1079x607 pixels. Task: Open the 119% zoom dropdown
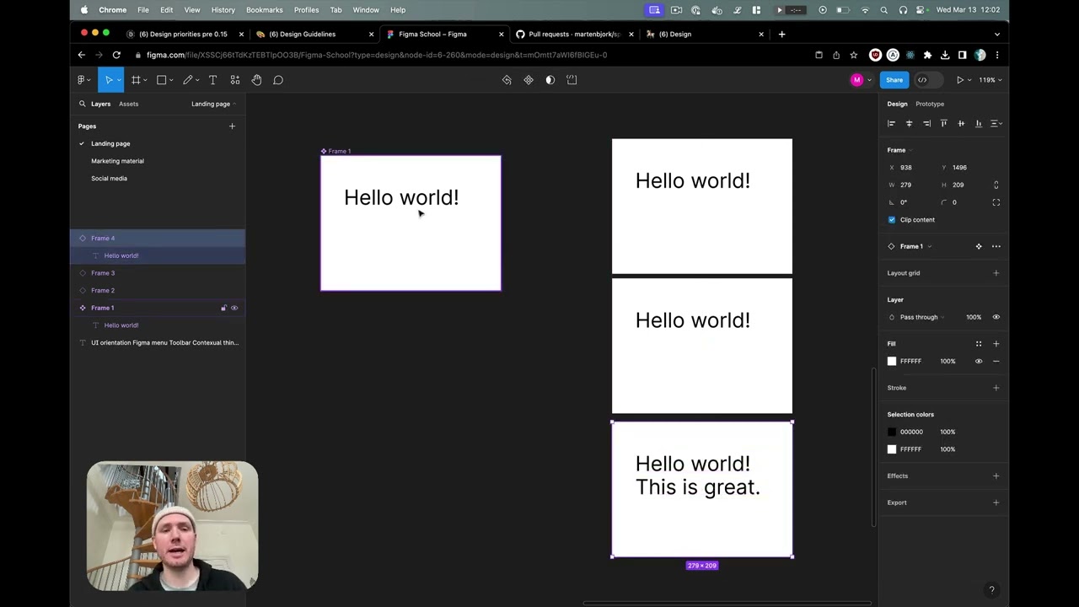[990, 80]
